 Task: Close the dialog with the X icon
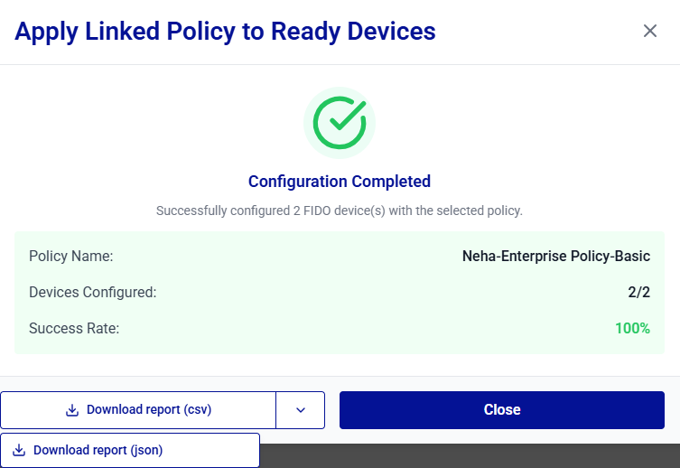click(649, 32)
